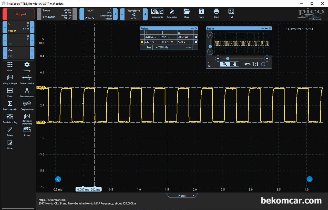Toggle lock on the voltage ruler row
This screenshot has height=210, width=328.
[x=196, y=42]
